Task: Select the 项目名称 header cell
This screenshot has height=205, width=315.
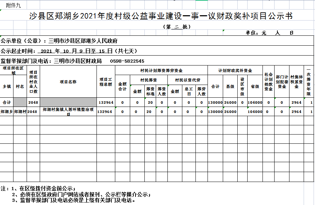Action: [x=68, y=82]
